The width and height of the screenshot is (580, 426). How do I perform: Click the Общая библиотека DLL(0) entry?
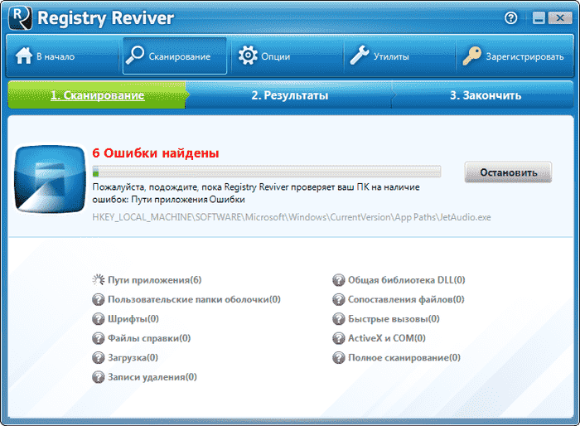406,280
